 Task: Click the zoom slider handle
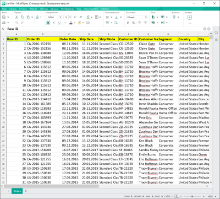click(192, 196)
